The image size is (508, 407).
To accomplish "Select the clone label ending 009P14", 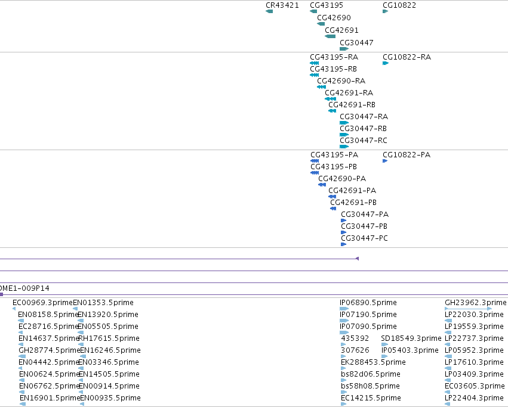I will pos(24,288).
